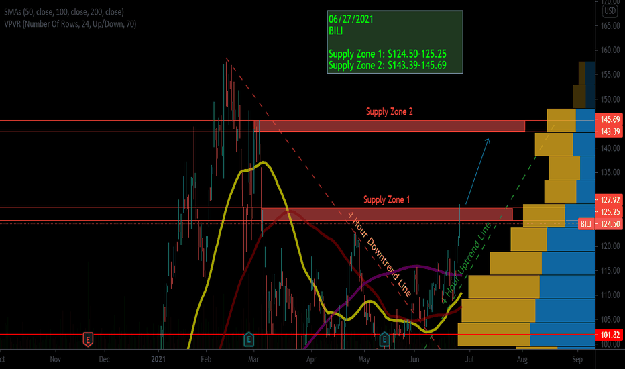
Task: Click the 143.39 price label
Action: [610, 131]
